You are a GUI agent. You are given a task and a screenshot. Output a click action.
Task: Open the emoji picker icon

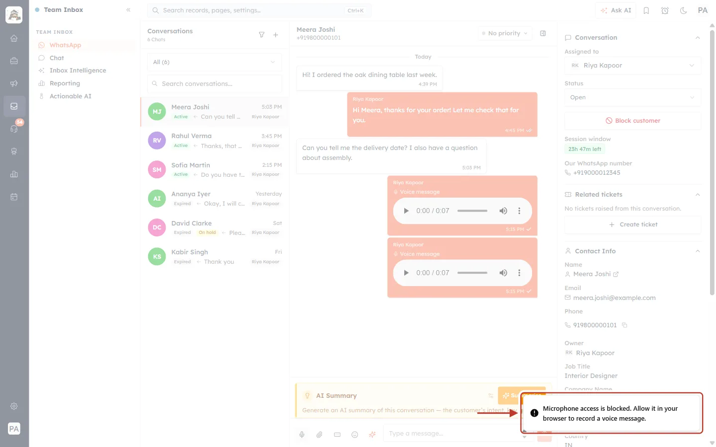pyautogui.click(x=355, y=435)
